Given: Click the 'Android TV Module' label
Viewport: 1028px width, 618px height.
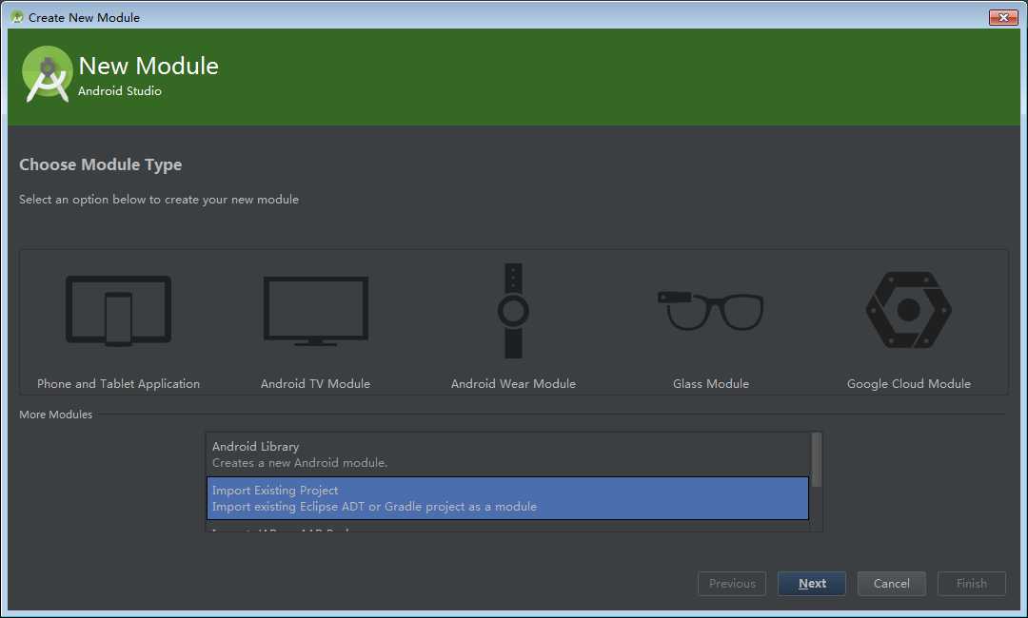Looking at the screenshot, I should tap(315, 383).
